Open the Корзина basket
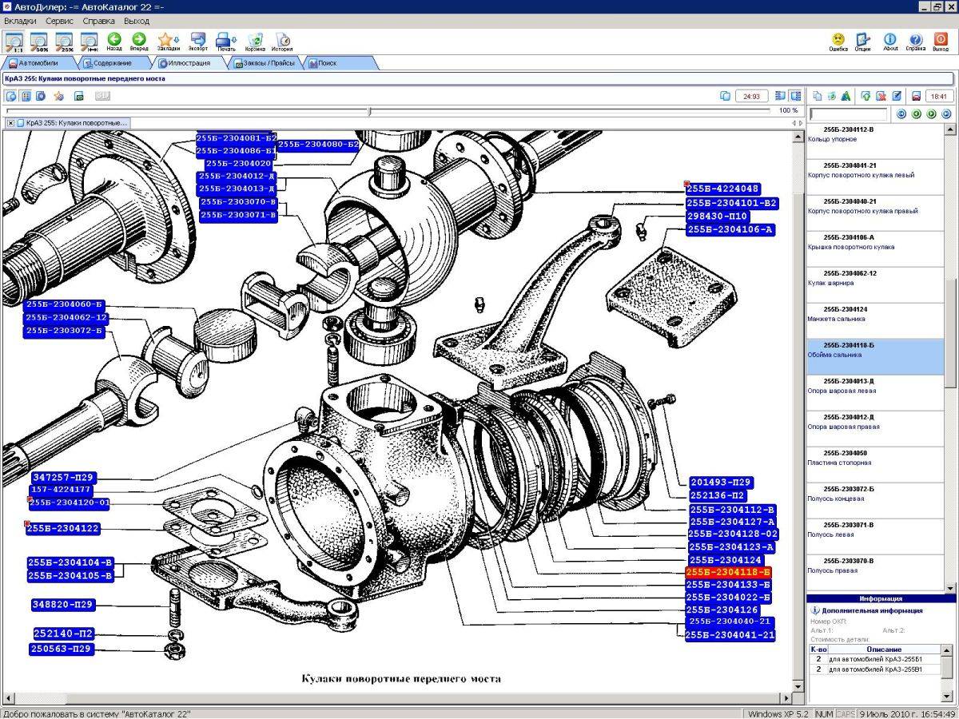 (255, 41)
